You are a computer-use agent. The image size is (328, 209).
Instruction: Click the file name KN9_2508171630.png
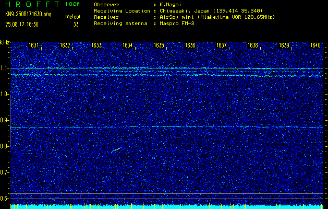(28, 14)
